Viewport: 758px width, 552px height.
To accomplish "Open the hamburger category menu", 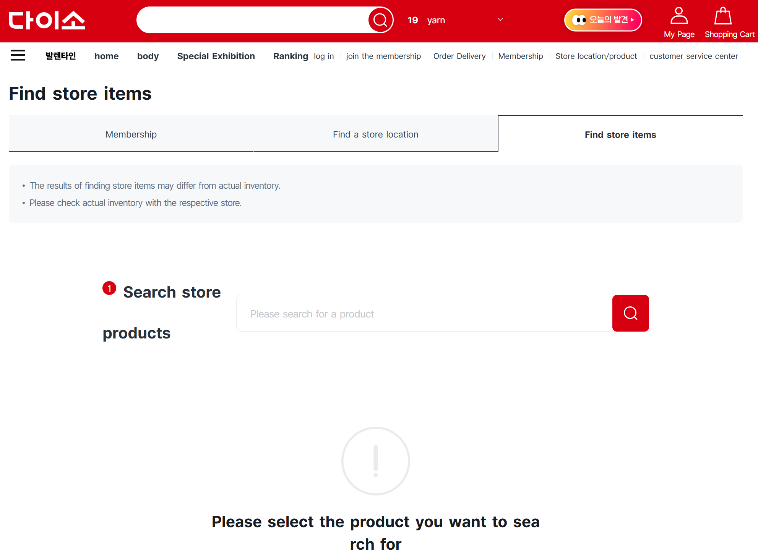I will pyautogui.click(x=18, y=55).
